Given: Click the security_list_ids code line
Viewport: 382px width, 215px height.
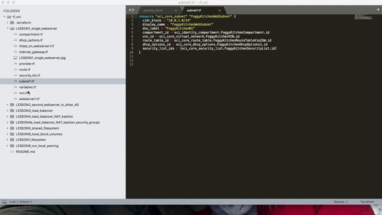Looking at the screenshot, I should (x=210, y=48).
